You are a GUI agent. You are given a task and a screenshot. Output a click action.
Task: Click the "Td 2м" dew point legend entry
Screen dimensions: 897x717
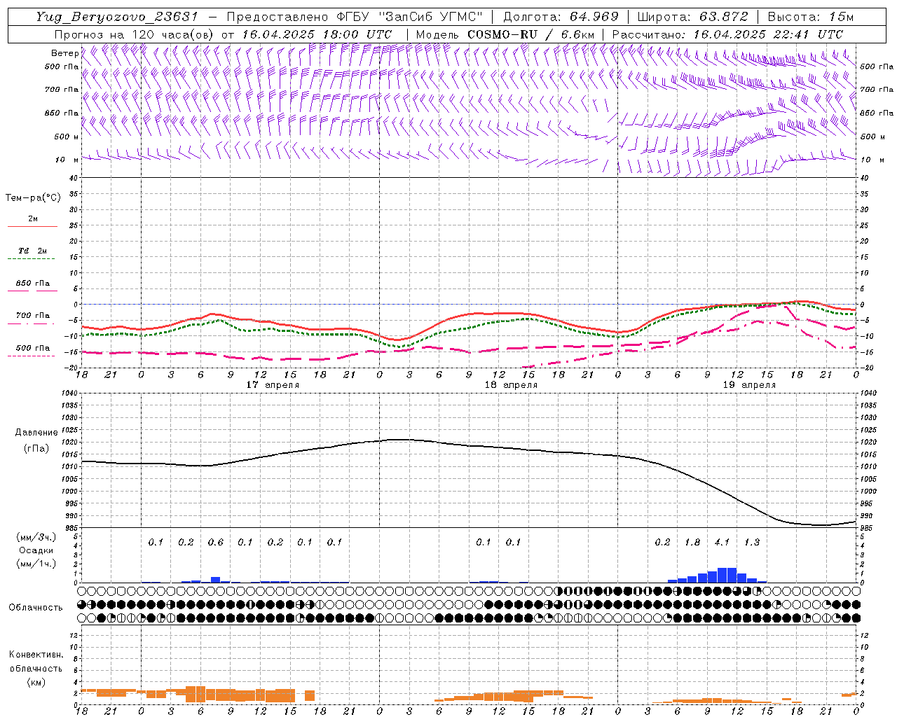[32, 251]
